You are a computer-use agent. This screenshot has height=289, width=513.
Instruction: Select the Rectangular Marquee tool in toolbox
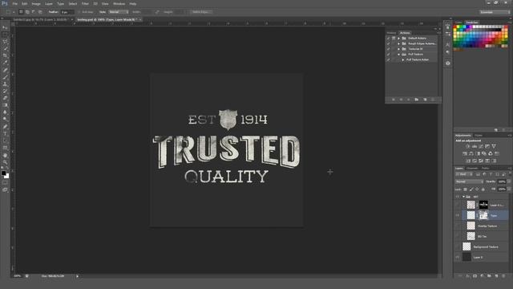(x=5, y=35)
